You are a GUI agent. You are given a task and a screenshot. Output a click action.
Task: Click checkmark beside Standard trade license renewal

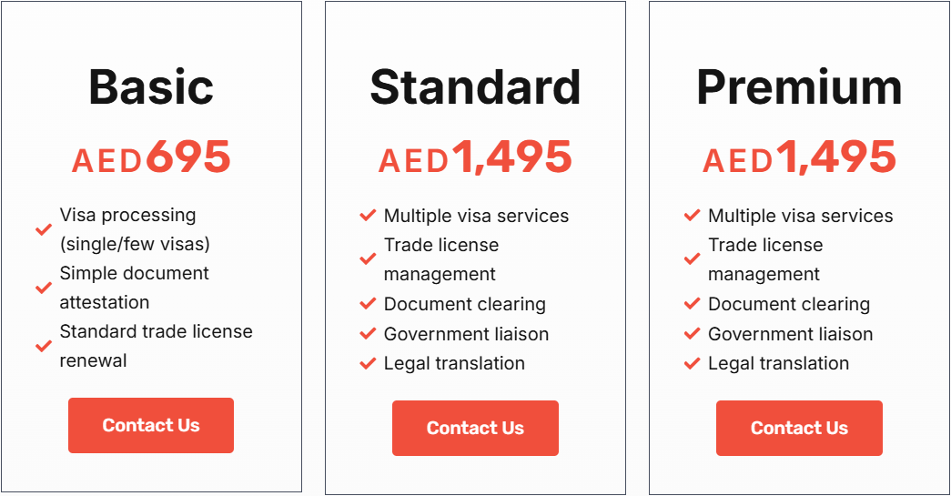(x=43, y=346)
